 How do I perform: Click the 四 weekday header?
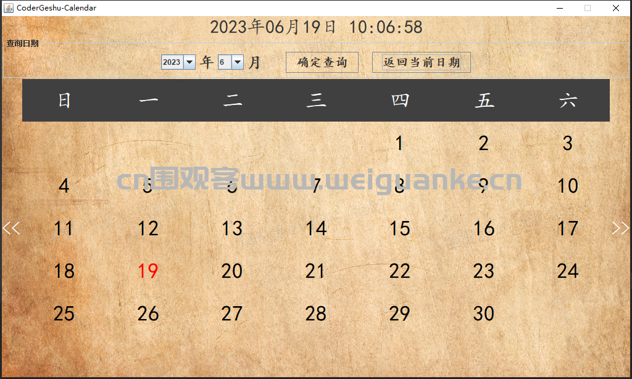[400, 101]
